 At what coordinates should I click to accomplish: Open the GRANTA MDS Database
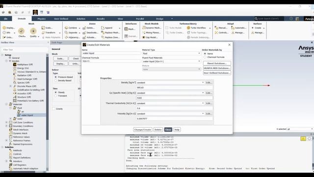(x=217, y=68)
